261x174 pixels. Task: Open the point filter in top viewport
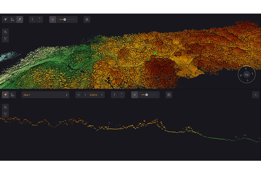(5, 39)
